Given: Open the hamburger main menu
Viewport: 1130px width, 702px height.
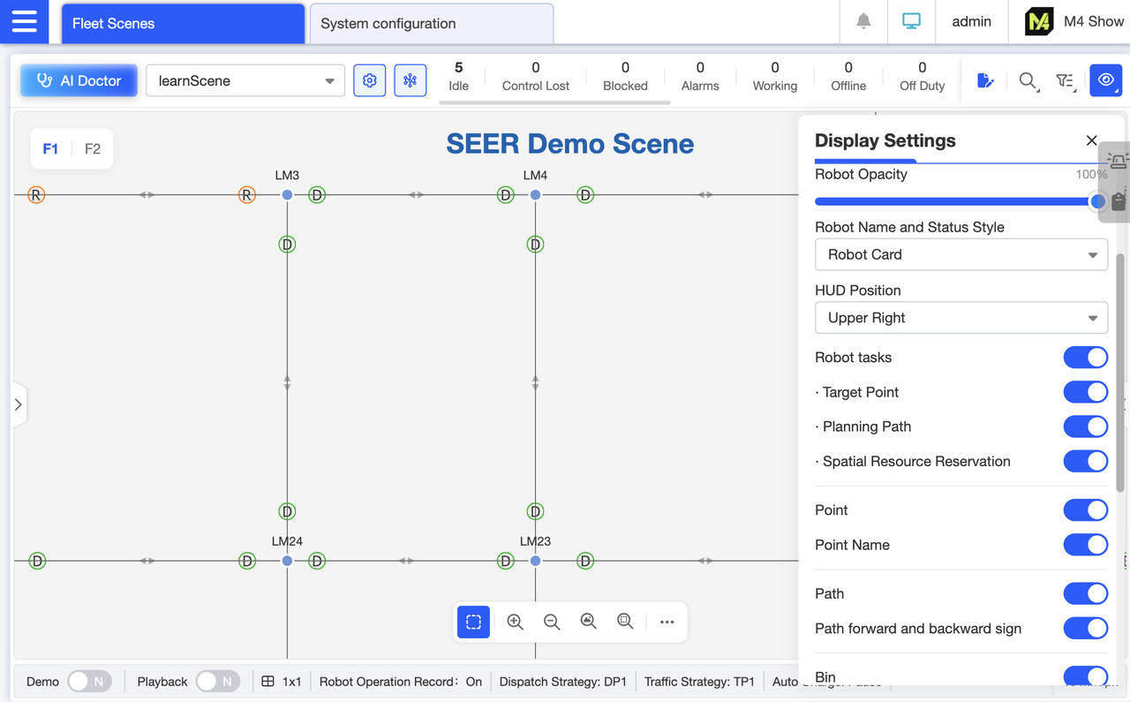Looking at the screenshot, I should point(25,21).
